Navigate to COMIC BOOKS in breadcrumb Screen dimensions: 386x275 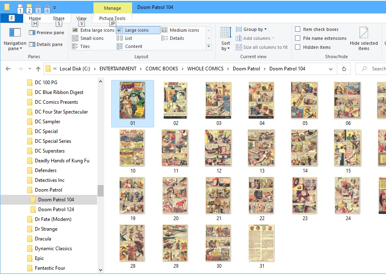pos(162,69)
